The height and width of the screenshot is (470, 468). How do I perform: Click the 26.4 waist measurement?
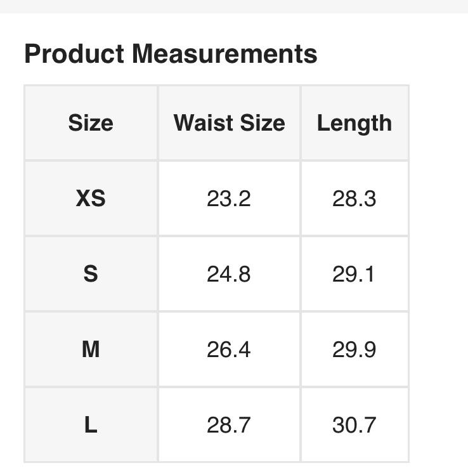pyautogui.click(x=229, y=349)
